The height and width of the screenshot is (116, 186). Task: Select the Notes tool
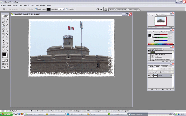pyautogui.click(x=3, y=47)
